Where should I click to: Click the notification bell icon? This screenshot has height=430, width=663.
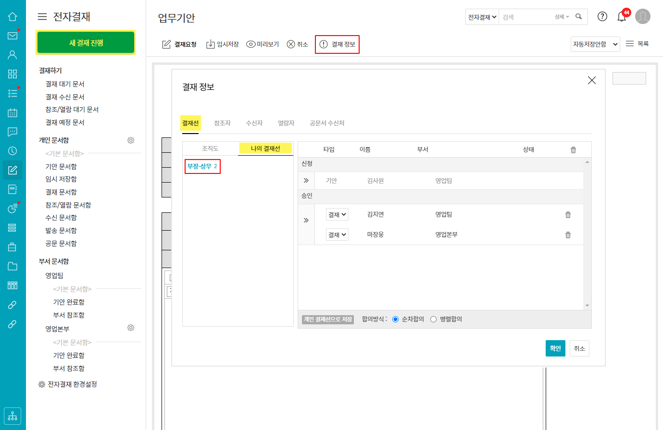(x=622, y=17)
